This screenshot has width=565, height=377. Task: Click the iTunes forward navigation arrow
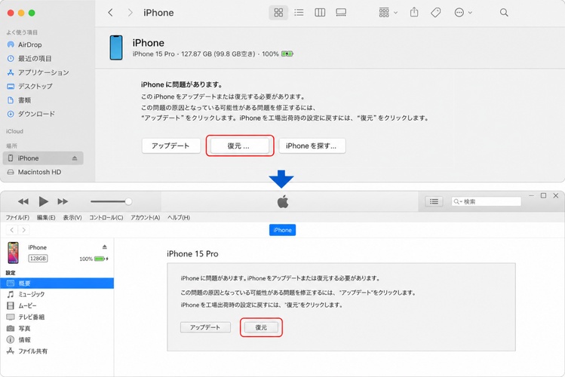pyautogui.click(x=24, y=230)
